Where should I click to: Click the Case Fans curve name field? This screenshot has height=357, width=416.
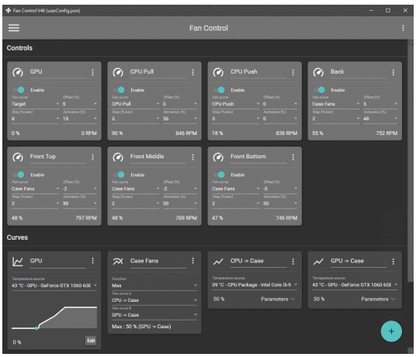point(158,262)
